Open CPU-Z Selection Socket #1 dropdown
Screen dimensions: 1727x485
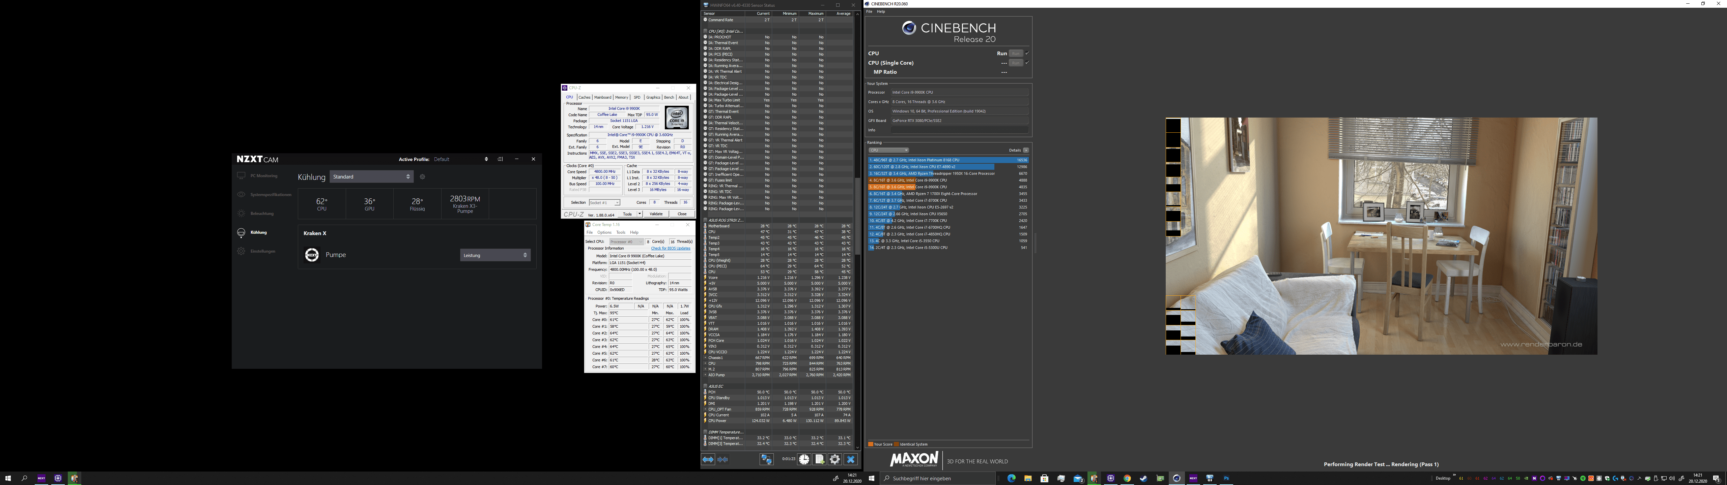pyautogui.click(x=604, y=202)
